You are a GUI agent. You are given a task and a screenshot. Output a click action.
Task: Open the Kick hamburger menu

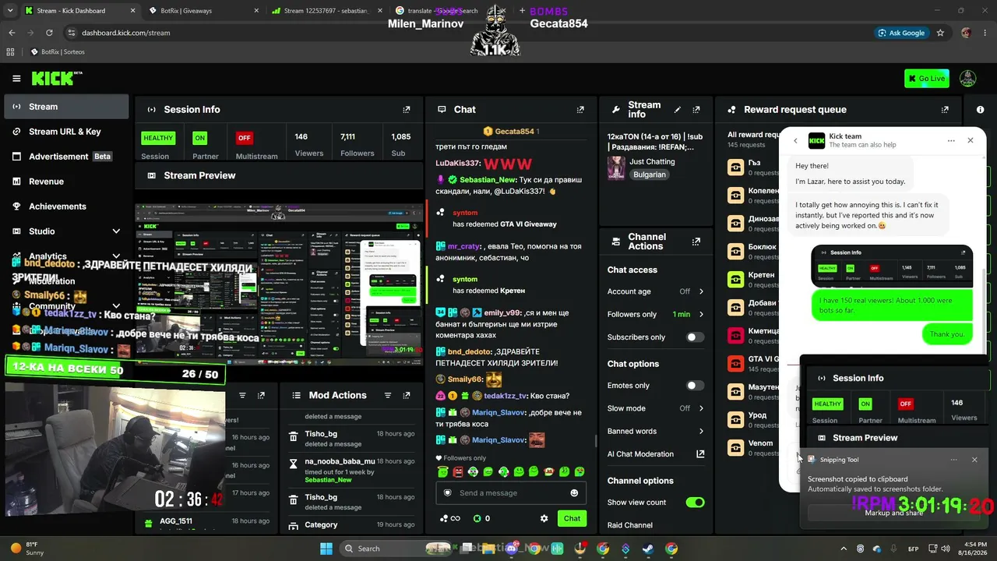click(16, 78)
